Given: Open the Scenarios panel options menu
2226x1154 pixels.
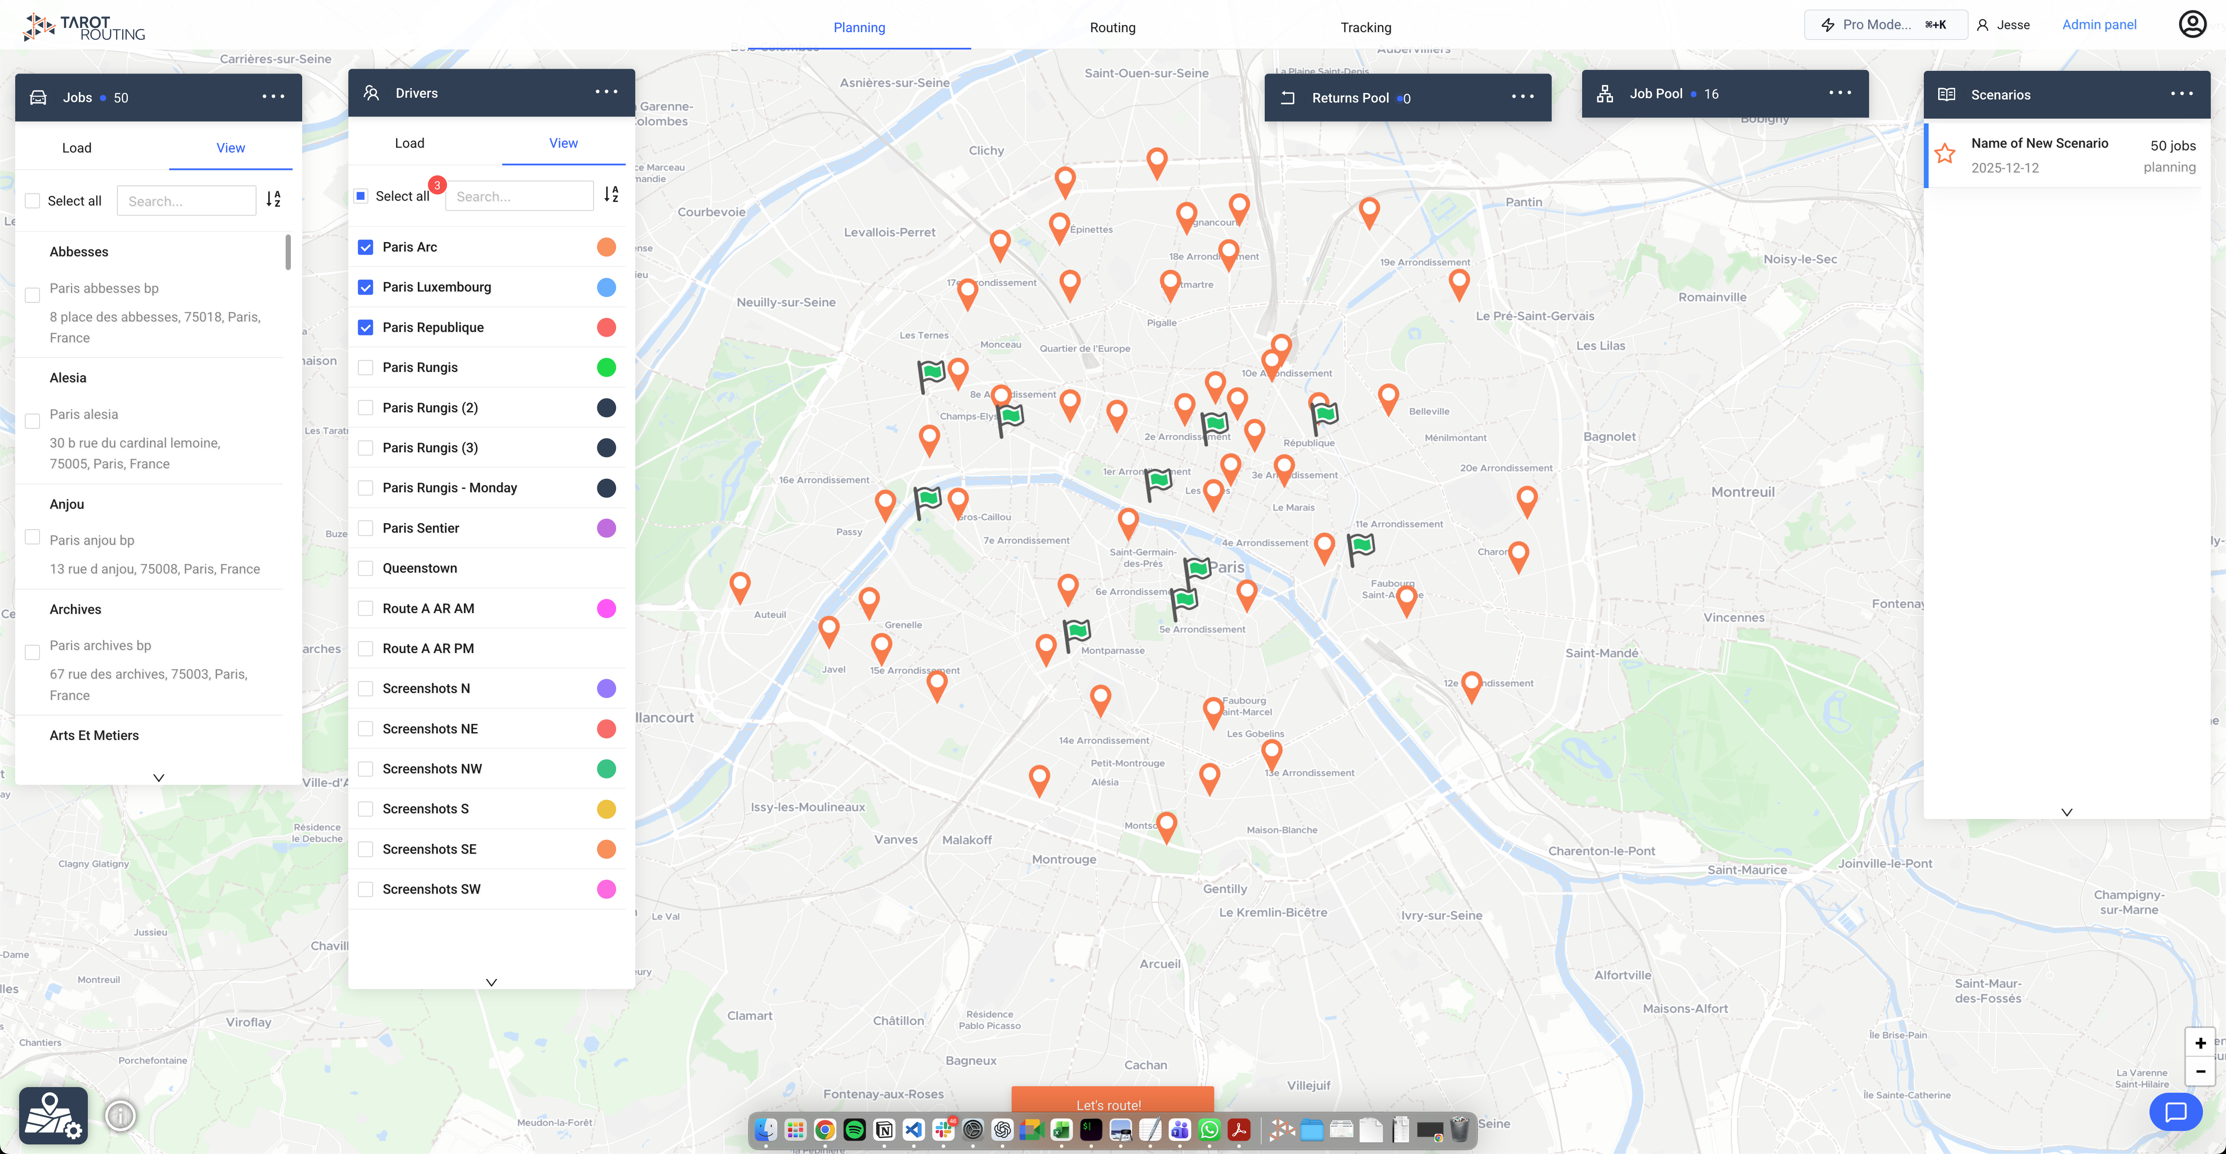Looking at the screenshot, I should (x=2181, y=94).
